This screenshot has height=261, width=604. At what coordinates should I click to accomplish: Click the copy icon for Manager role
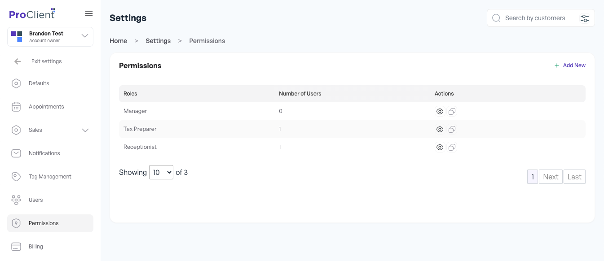(x=452, y=111)
